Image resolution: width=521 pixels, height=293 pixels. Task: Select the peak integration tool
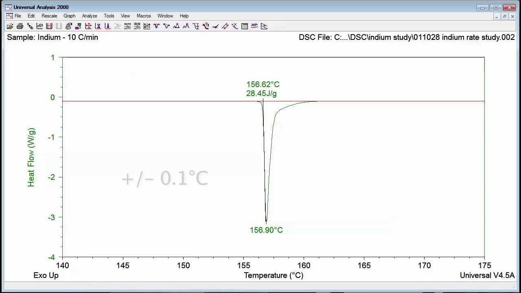tap(156, 26)
